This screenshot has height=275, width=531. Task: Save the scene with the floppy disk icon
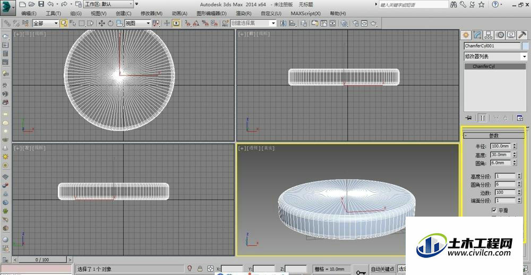point(41,4)
